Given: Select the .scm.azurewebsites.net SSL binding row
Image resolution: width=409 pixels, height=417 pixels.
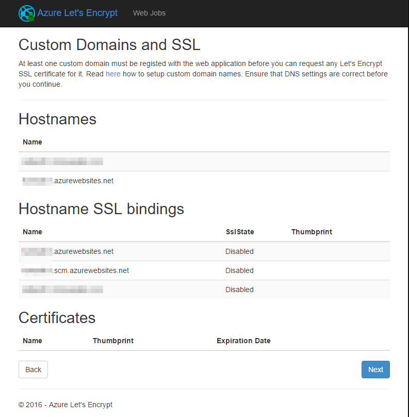Looking at the screenshot, I should 76,270.
